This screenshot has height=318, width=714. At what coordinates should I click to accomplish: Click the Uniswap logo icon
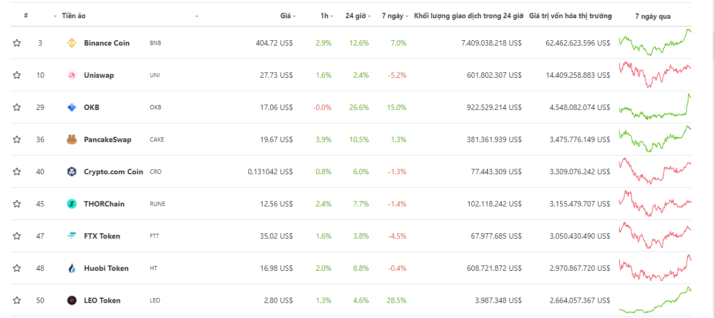tap(72, 75)
